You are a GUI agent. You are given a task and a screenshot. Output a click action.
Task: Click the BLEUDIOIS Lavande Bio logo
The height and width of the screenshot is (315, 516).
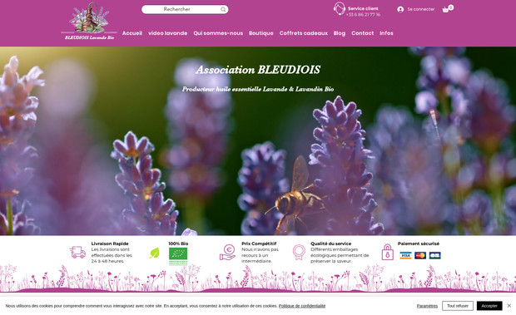tap(89, 21)
